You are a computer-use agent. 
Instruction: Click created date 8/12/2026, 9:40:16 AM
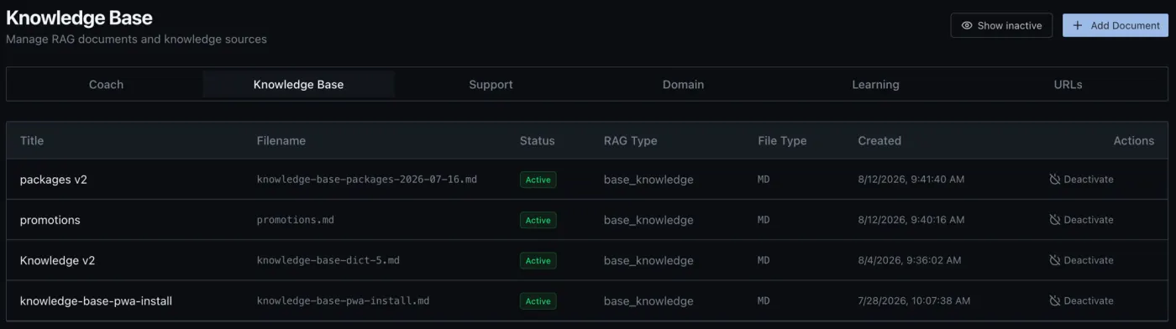click(x=911, y=220)
